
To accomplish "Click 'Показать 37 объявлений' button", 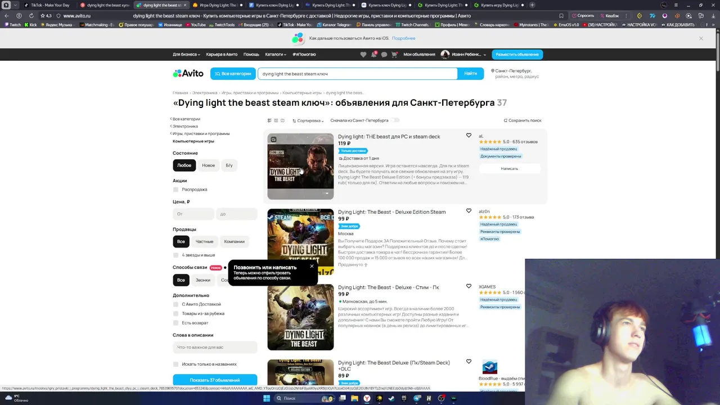I will point(215,380).
